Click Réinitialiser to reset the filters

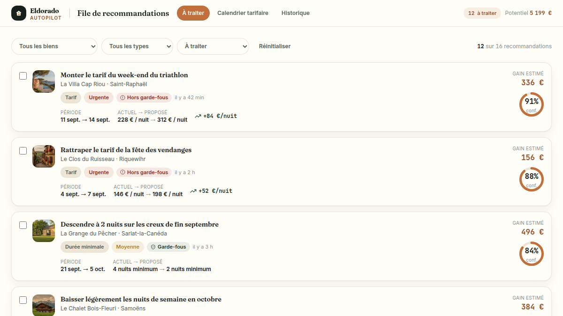(275, 46)
